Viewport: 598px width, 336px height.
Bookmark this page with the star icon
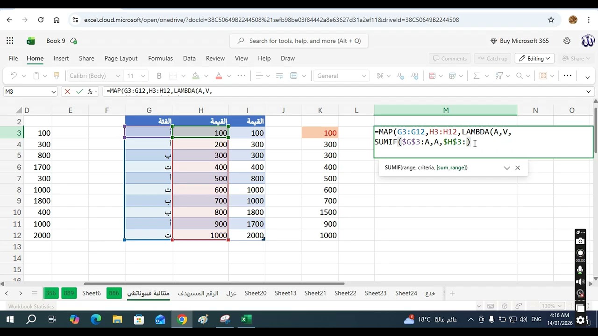coord(551,20)
